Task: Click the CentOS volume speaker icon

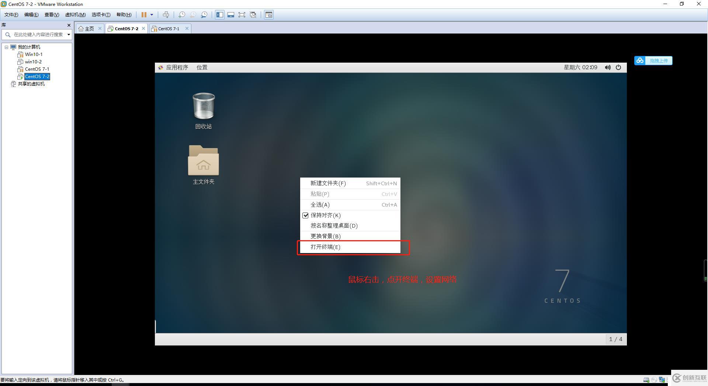Action: [x=607, y=67]
